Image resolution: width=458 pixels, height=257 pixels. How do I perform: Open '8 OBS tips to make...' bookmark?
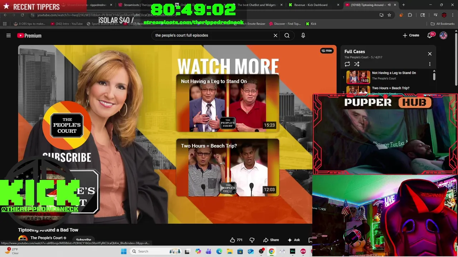coord(30,24)
